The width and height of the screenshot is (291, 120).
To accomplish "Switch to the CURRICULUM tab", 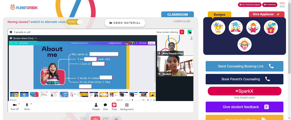I will (x=182, y=21).
